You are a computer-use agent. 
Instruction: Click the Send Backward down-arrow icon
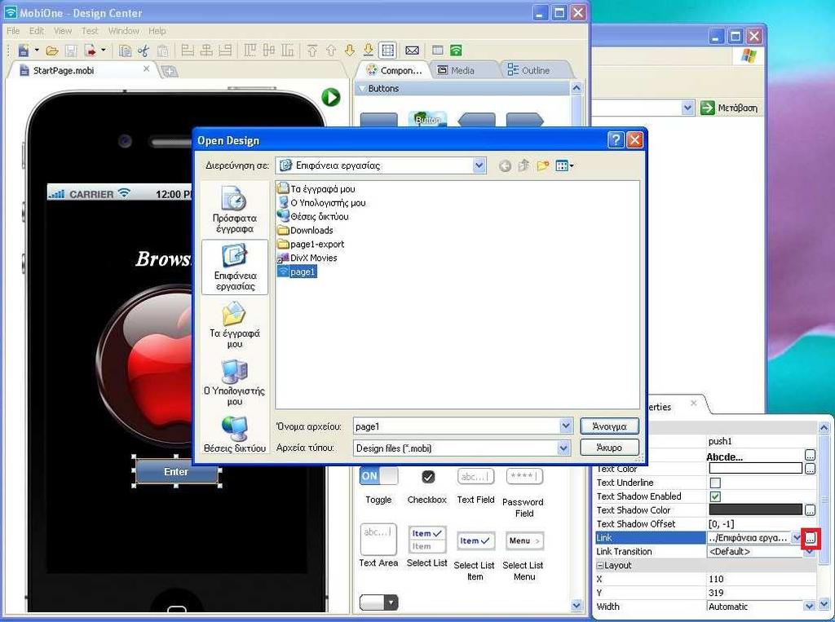350,51
